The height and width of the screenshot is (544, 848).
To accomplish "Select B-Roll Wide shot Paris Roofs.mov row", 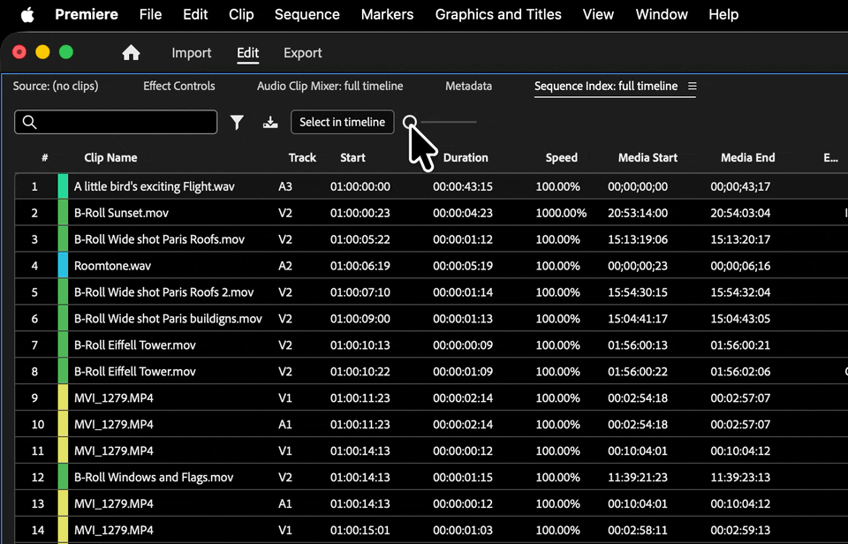I will click(x=431, y=239).
